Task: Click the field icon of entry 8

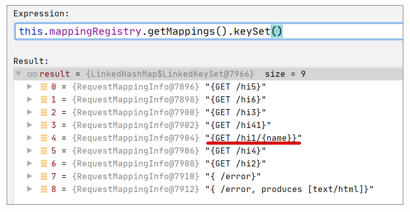Action: [x=44, y=189]
